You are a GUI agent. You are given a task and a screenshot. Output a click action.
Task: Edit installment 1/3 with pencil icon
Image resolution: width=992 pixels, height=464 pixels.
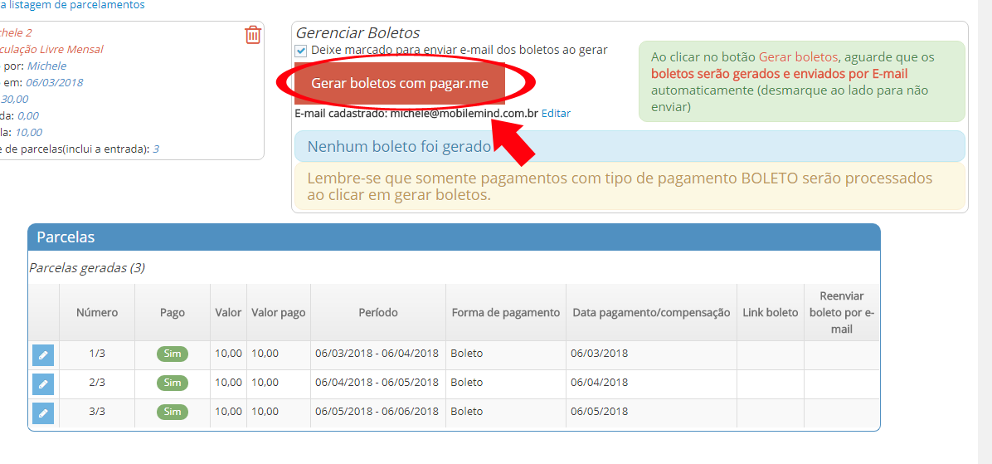click(x=43, y=355)
